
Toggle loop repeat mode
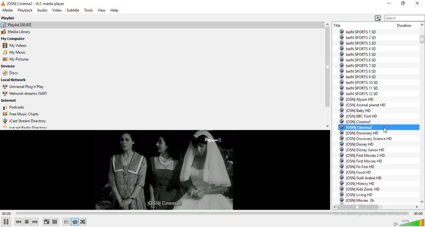point(75,222)
